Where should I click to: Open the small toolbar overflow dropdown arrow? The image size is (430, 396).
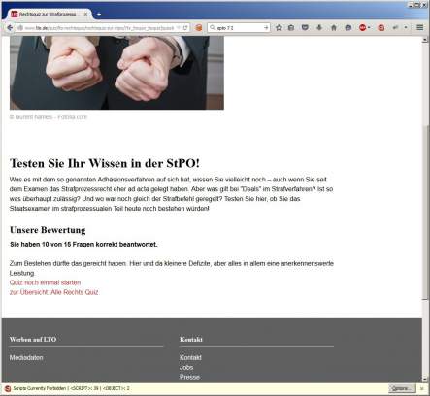[x=406, y=28]
